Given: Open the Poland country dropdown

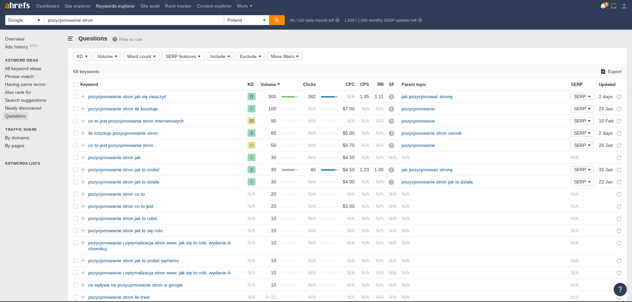Looking at the screenshot, I should [x=246, y=20].
